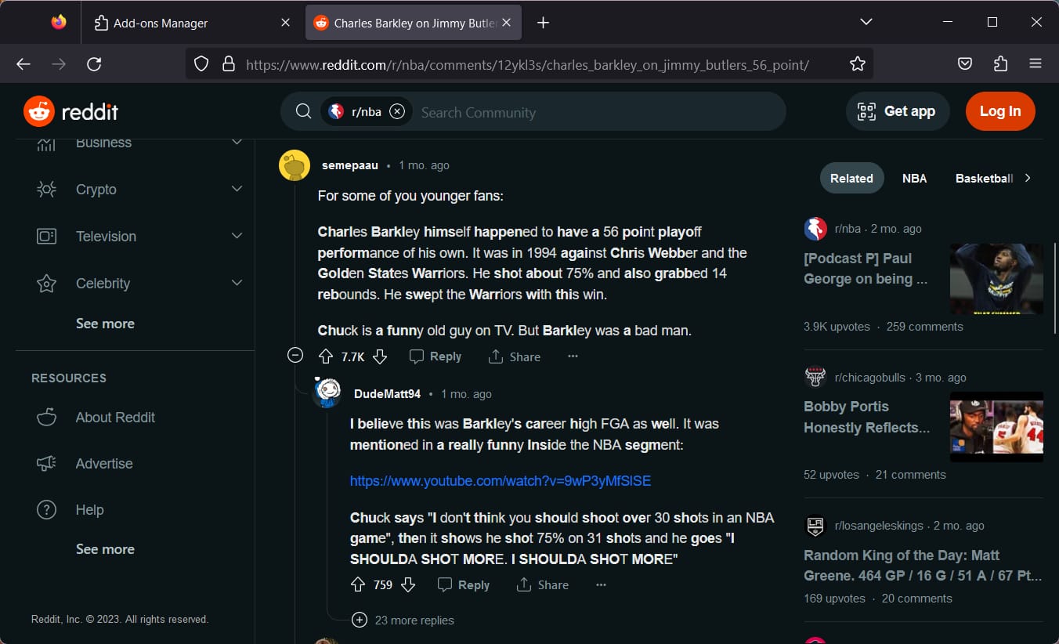Screen dimensions: 1059x644
Task: Close the Add-ons Manager tab
Action: pyautogui.click(x=285, y=23)
